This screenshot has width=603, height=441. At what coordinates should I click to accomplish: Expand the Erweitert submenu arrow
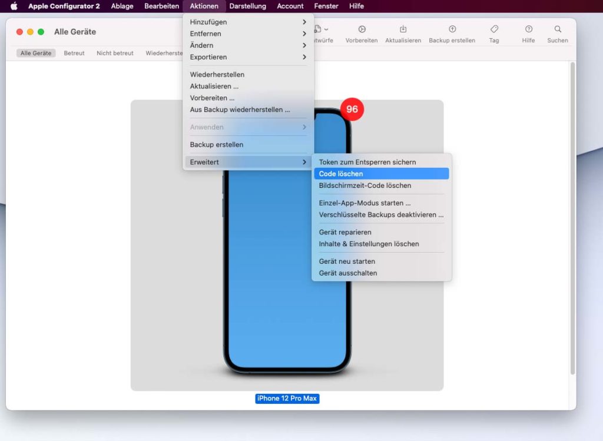(x=304, y=163)
